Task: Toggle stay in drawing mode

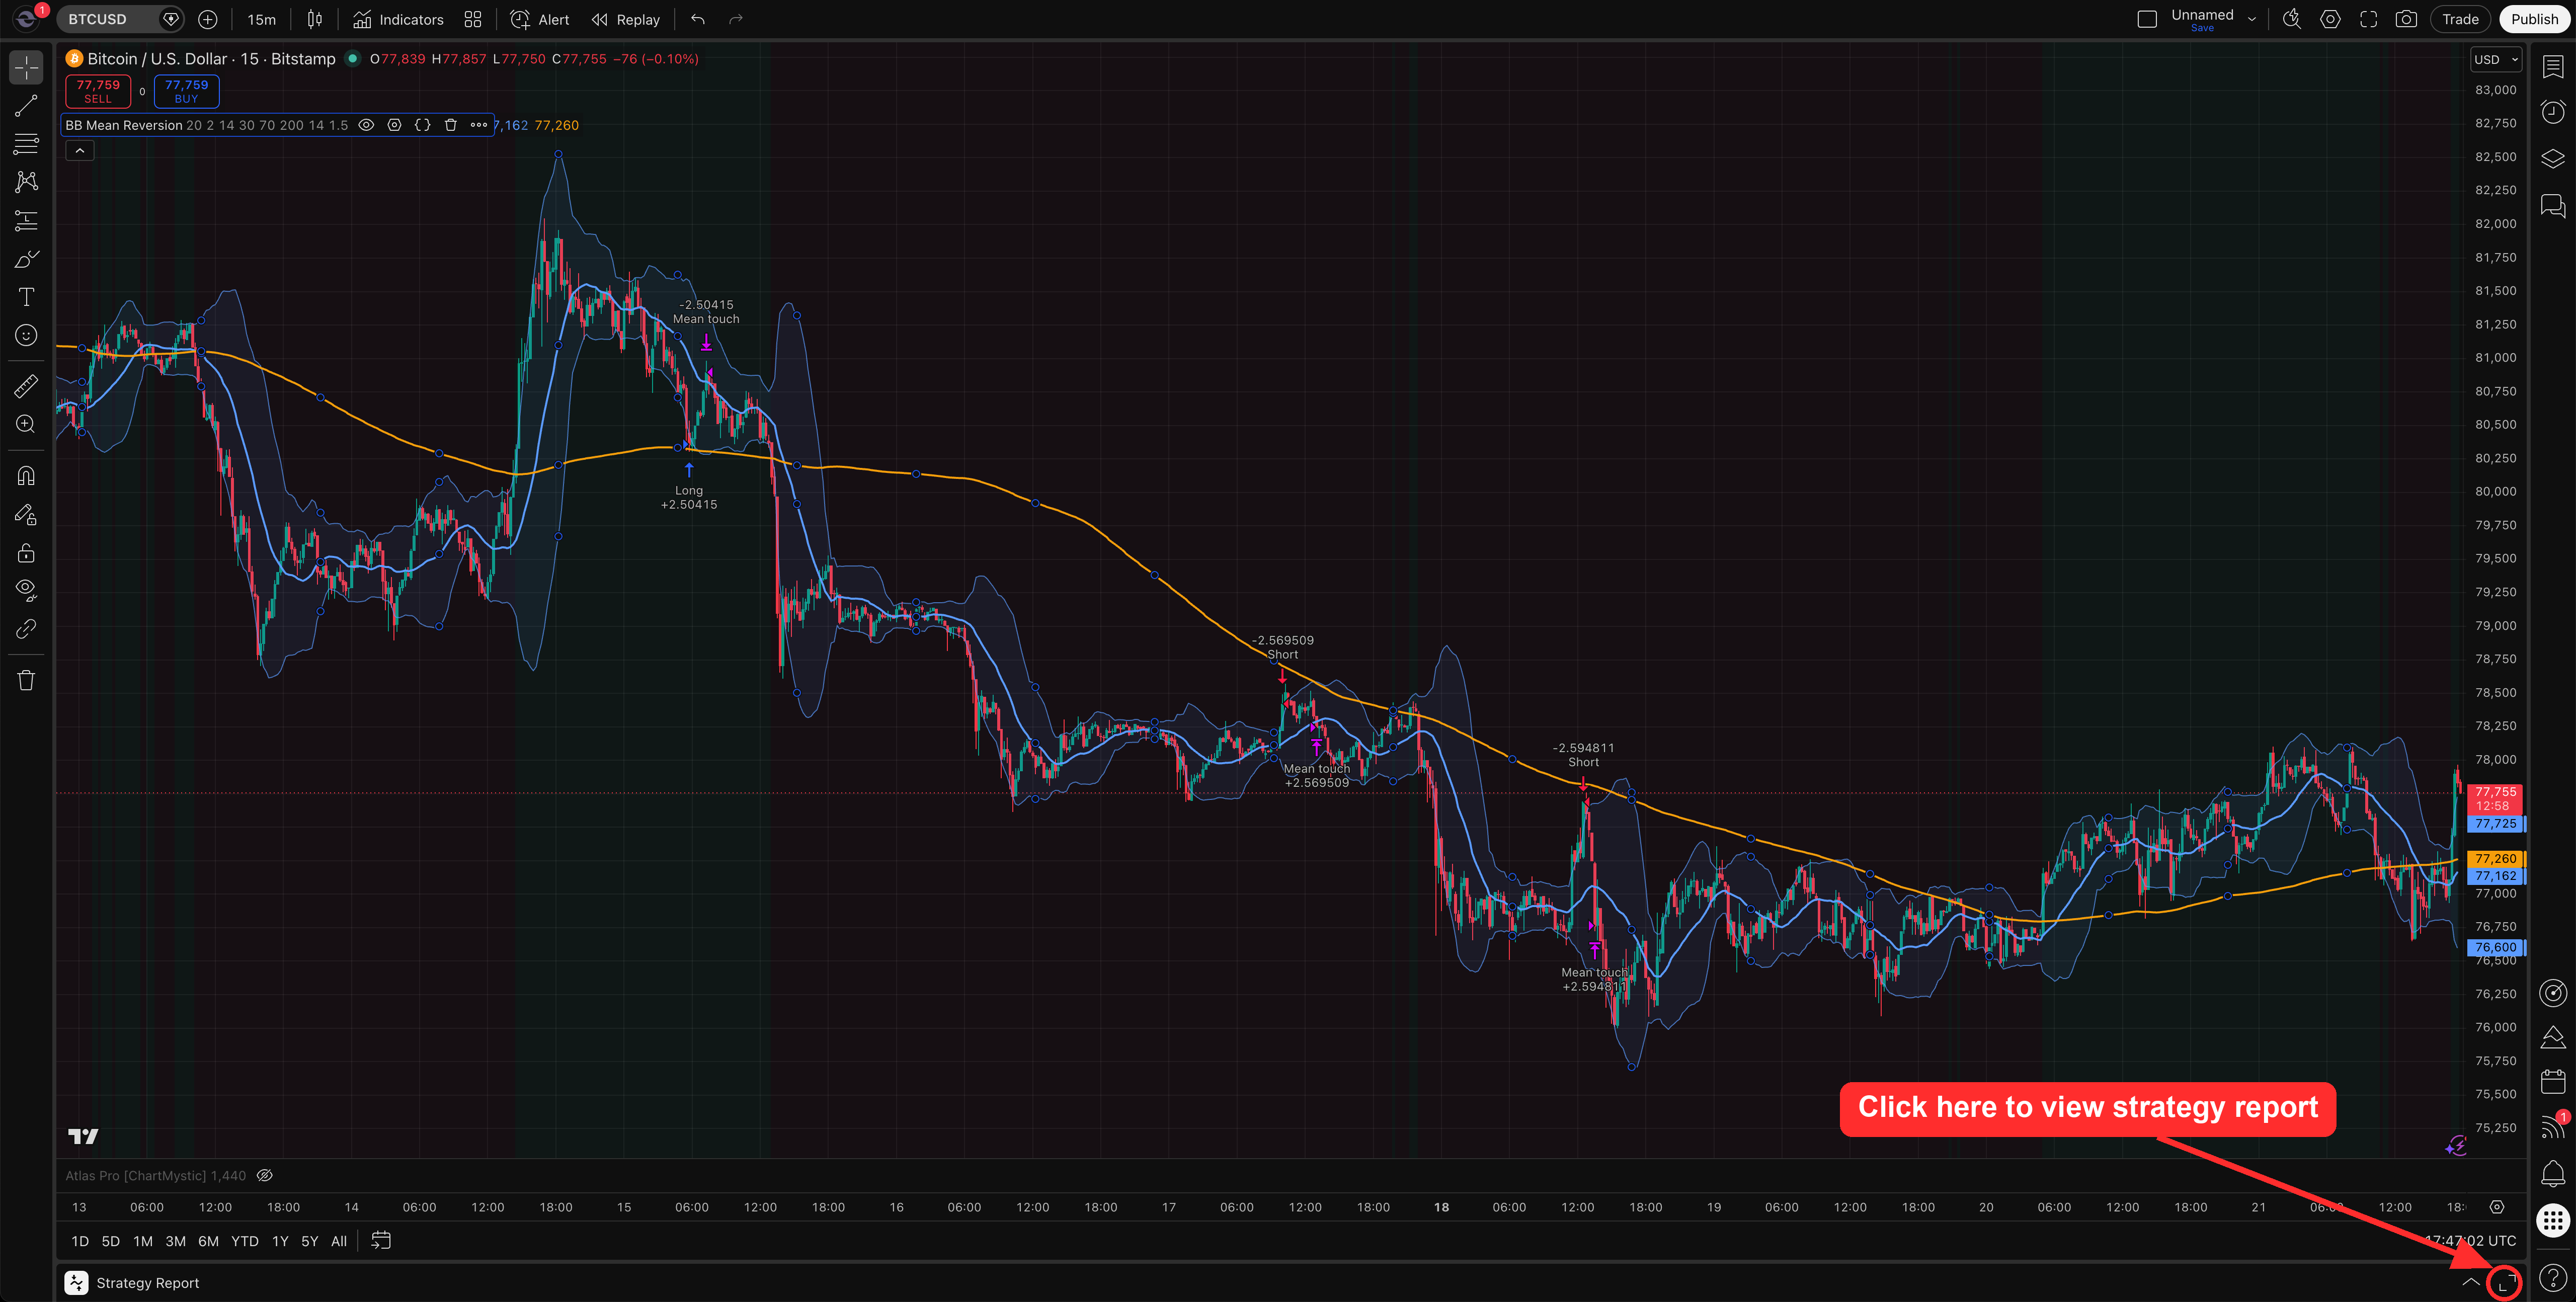Action: coord(26,515)
